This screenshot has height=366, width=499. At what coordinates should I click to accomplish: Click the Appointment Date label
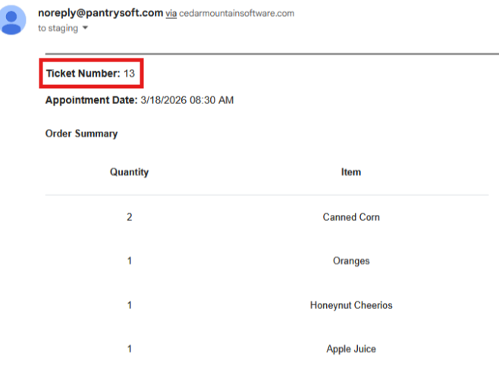[91, 100]
